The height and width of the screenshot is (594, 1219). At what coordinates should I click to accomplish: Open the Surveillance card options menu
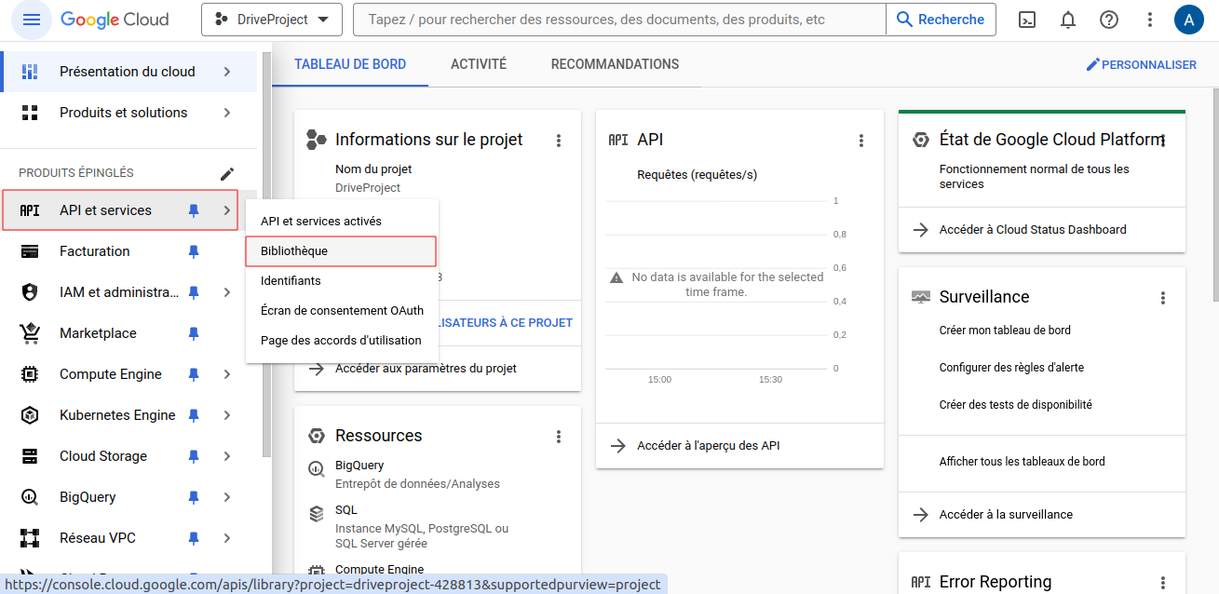pos(1163,297)
